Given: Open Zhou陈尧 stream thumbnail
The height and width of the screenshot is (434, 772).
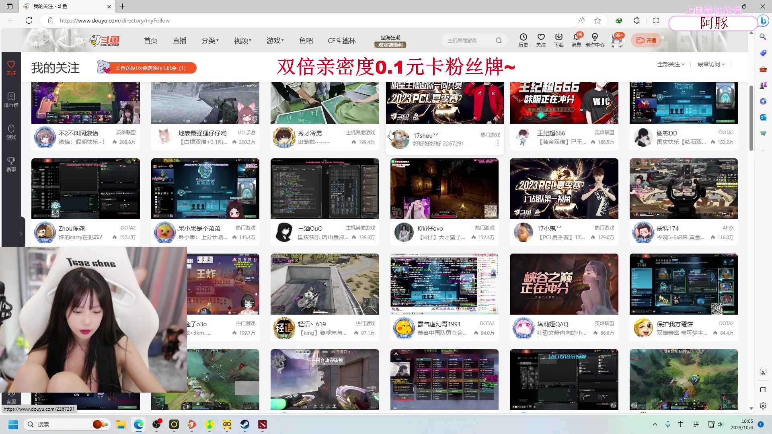Looking at the screenshot, I should [x=86, y=188].
